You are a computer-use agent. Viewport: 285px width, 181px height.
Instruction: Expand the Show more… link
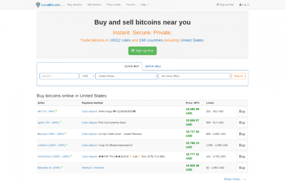235,179
